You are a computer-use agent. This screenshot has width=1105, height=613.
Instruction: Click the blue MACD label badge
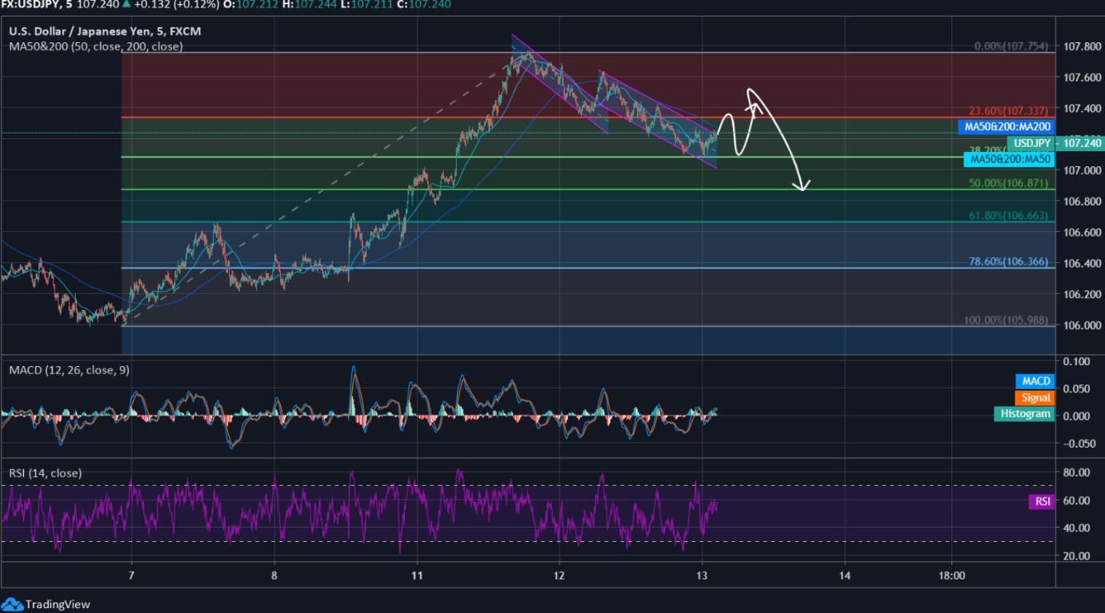tap(1035, 381)
